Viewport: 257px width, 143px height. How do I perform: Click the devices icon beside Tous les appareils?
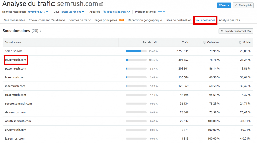(104, 12)
